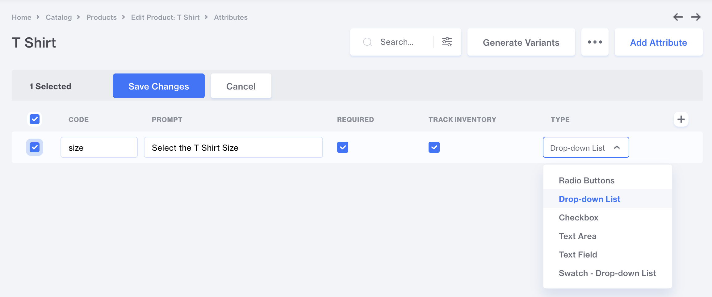Screen dimensions: 712x297
Task: Click the plus icon beside the TYPE column
Action: 681,119
